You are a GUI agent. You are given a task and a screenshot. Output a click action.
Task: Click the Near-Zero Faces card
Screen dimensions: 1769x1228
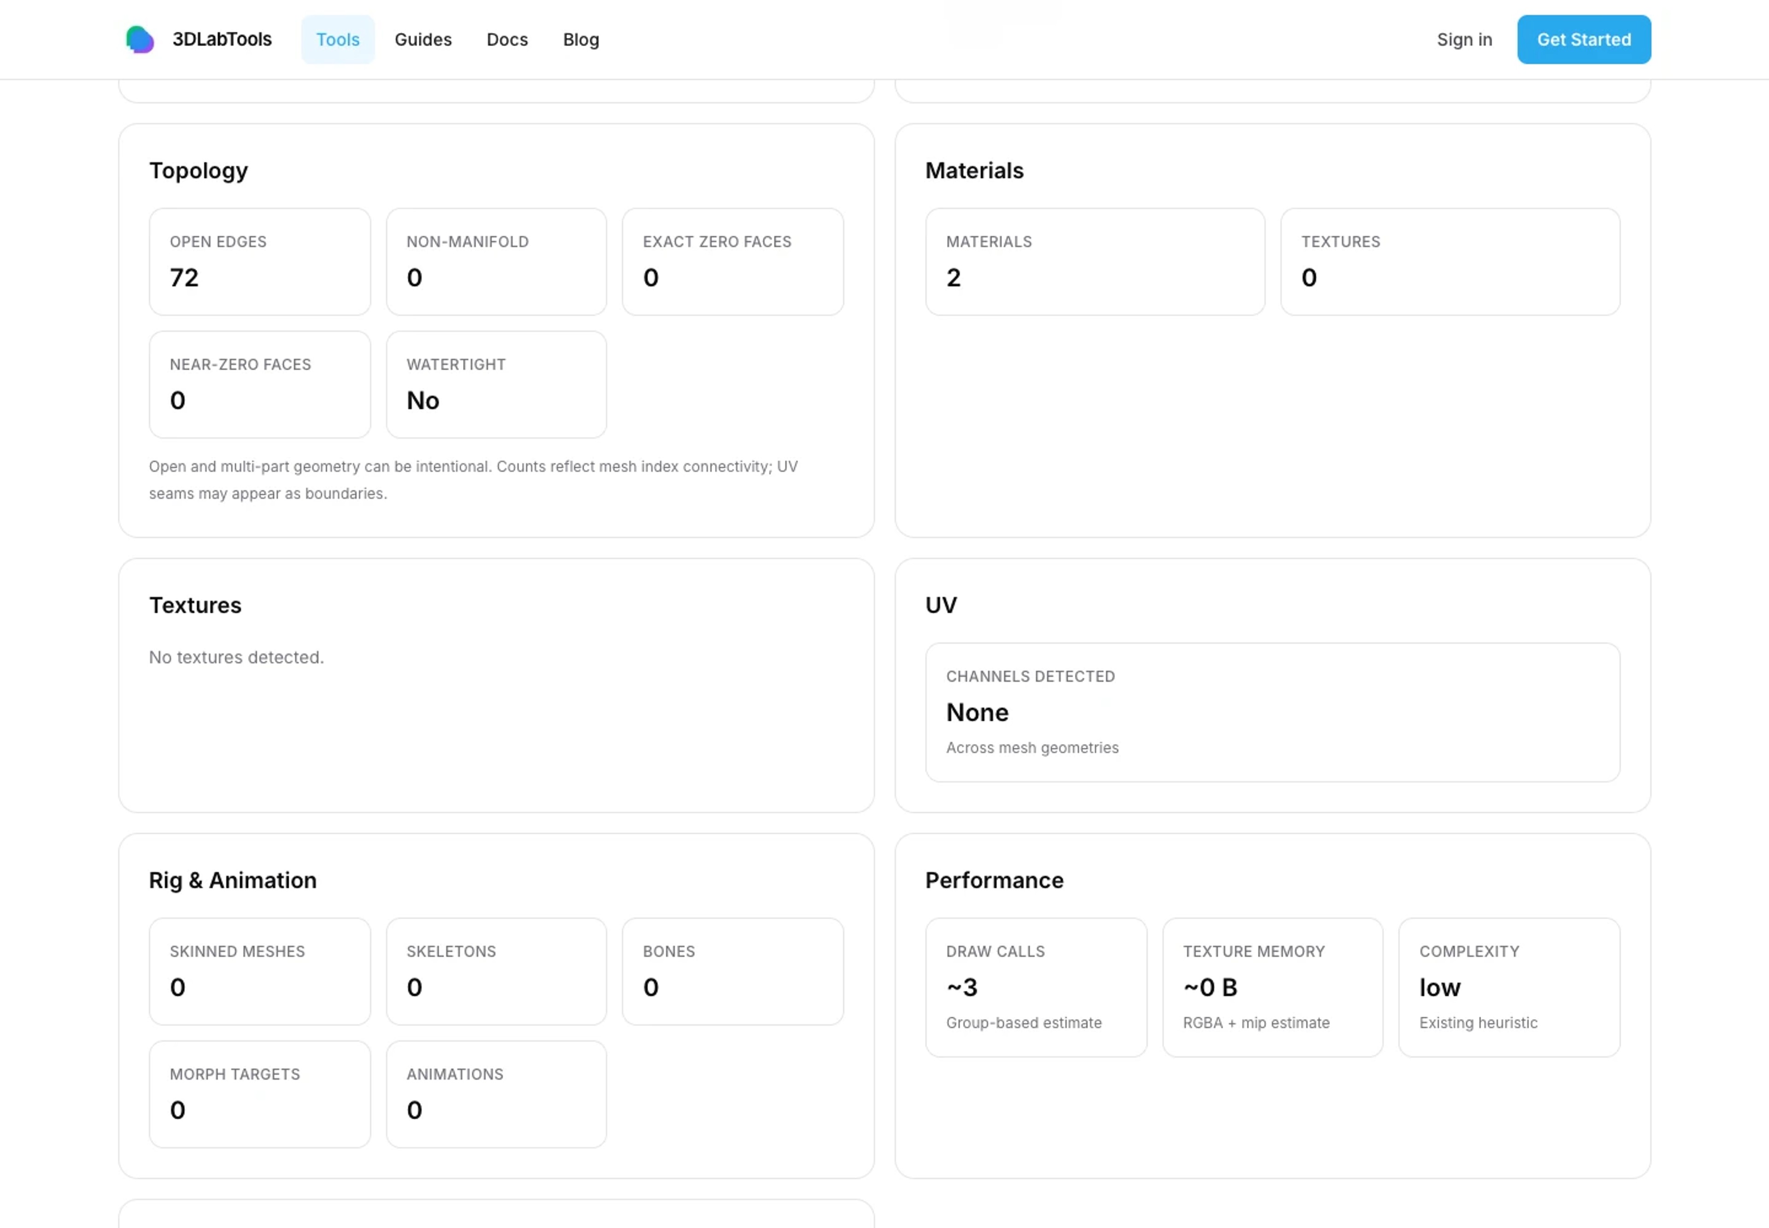pyautogui.click(x=259, y=385)
